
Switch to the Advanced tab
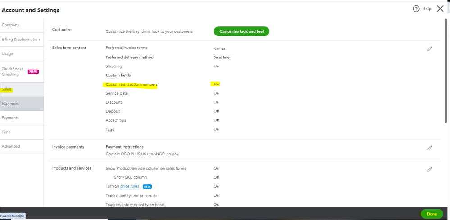click(11, 146)
